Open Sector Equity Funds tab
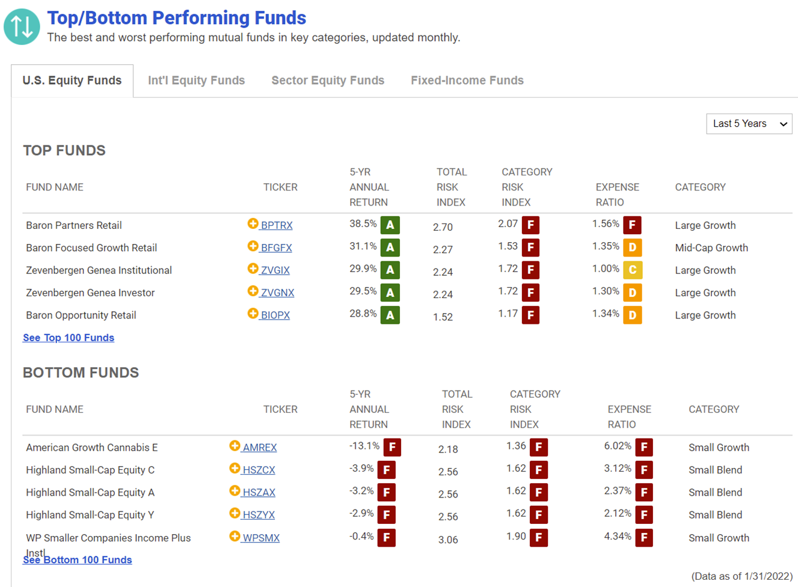This screenshot has width=798, height=587. [x=328, y=81]
